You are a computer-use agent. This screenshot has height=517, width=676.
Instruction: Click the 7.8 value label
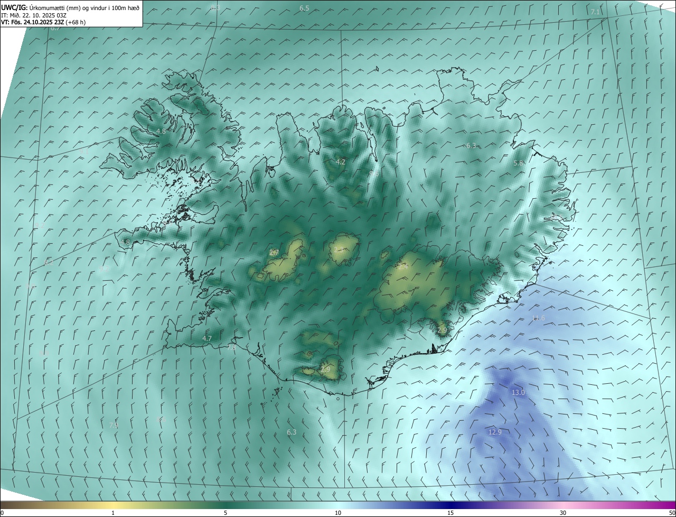tap(231, 348)
